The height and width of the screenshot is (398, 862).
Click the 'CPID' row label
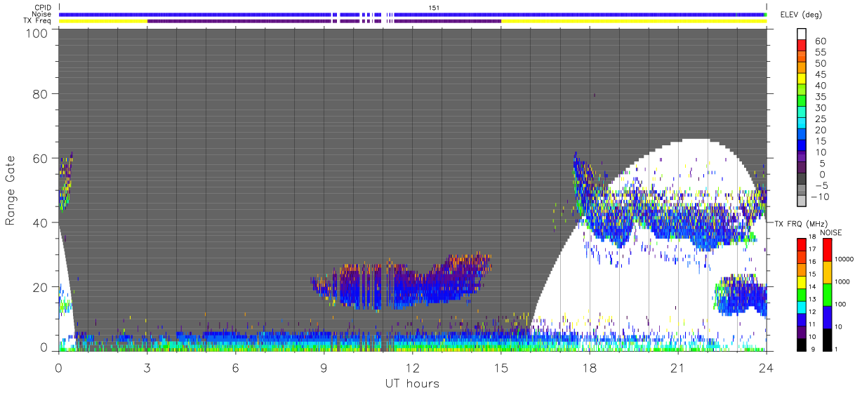(41, 8)
